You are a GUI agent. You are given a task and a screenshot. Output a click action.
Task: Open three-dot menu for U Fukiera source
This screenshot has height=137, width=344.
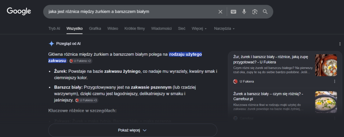335,82
